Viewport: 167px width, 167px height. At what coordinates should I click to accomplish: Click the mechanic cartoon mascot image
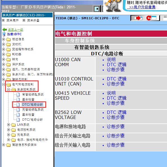coord(113,6)
